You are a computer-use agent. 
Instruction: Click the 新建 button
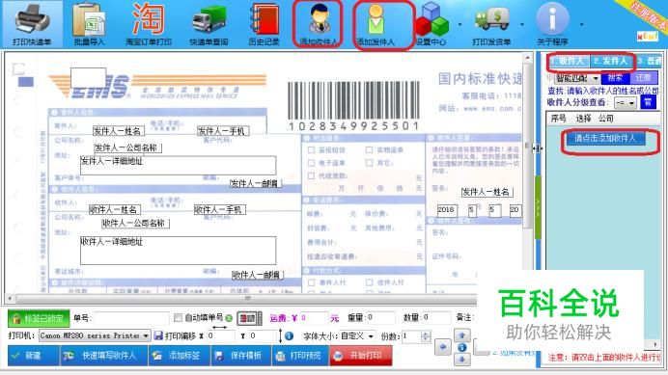(33, 356)
